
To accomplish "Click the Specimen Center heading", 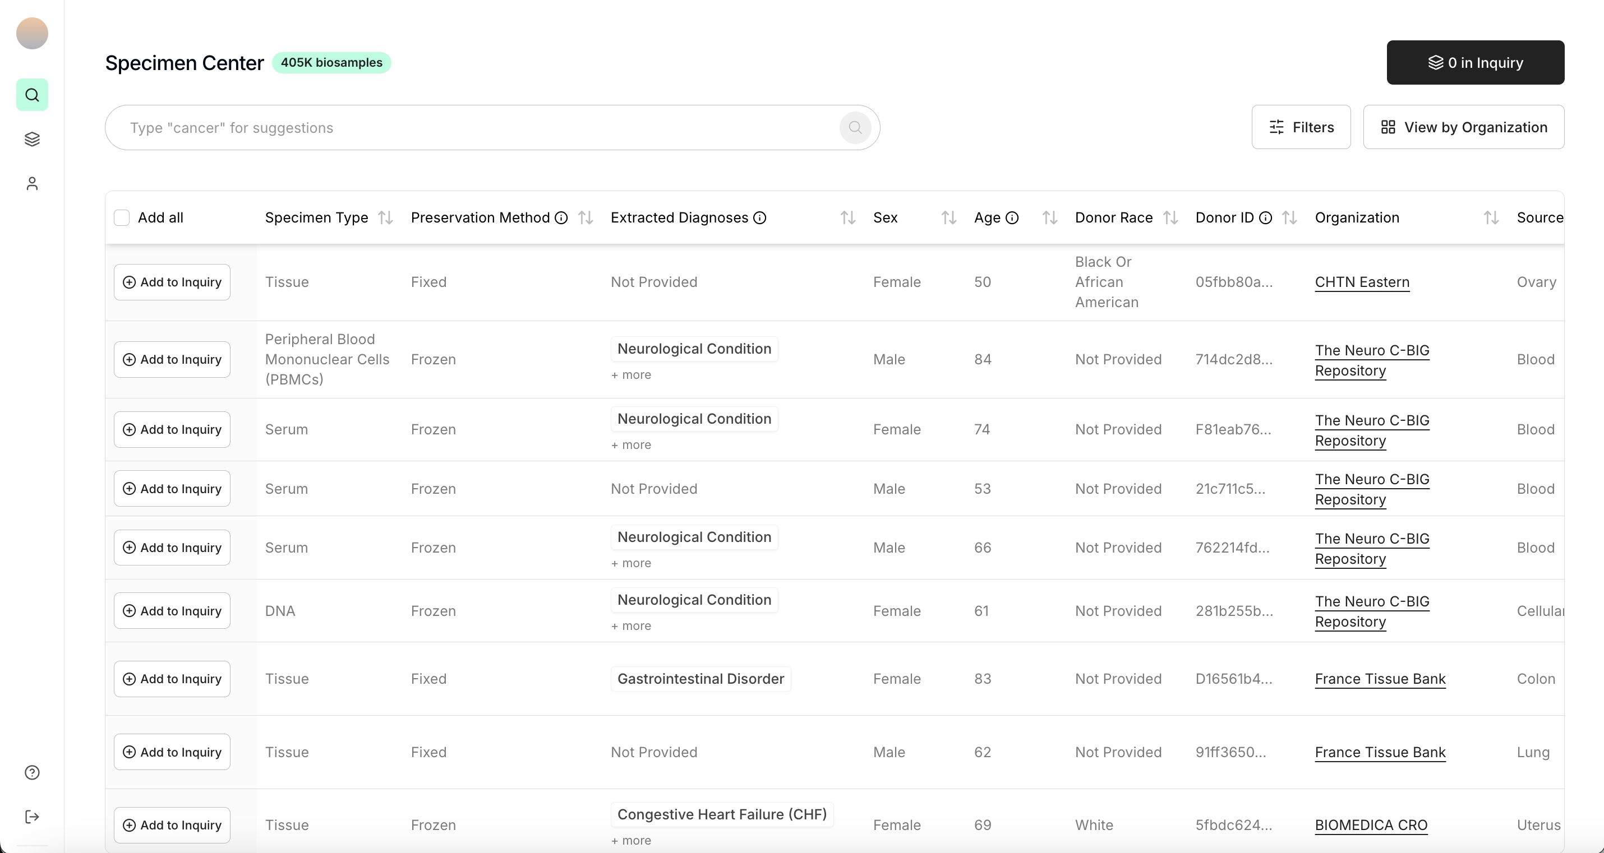I will (185, 63).
